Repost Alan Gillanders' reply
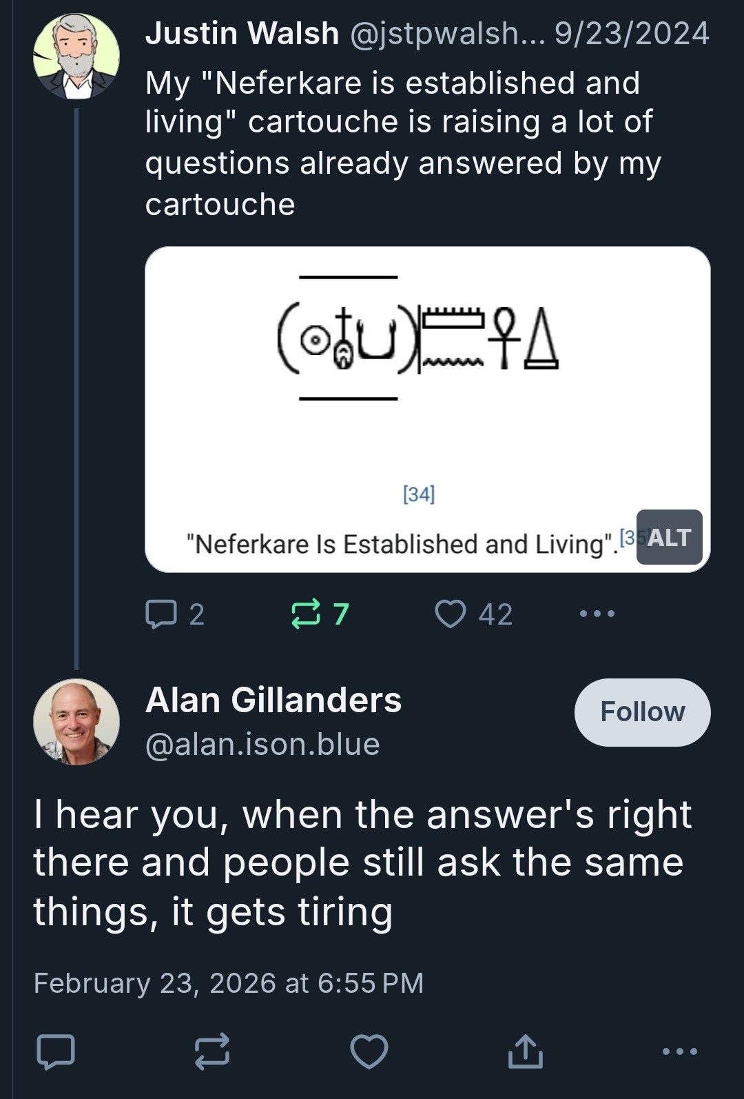The image size is (744, 1099). (212, 1051)
